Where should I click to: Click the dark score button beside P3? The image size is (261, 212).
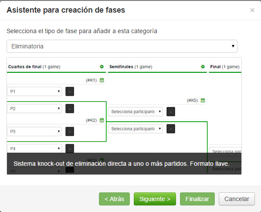[70, 131]
